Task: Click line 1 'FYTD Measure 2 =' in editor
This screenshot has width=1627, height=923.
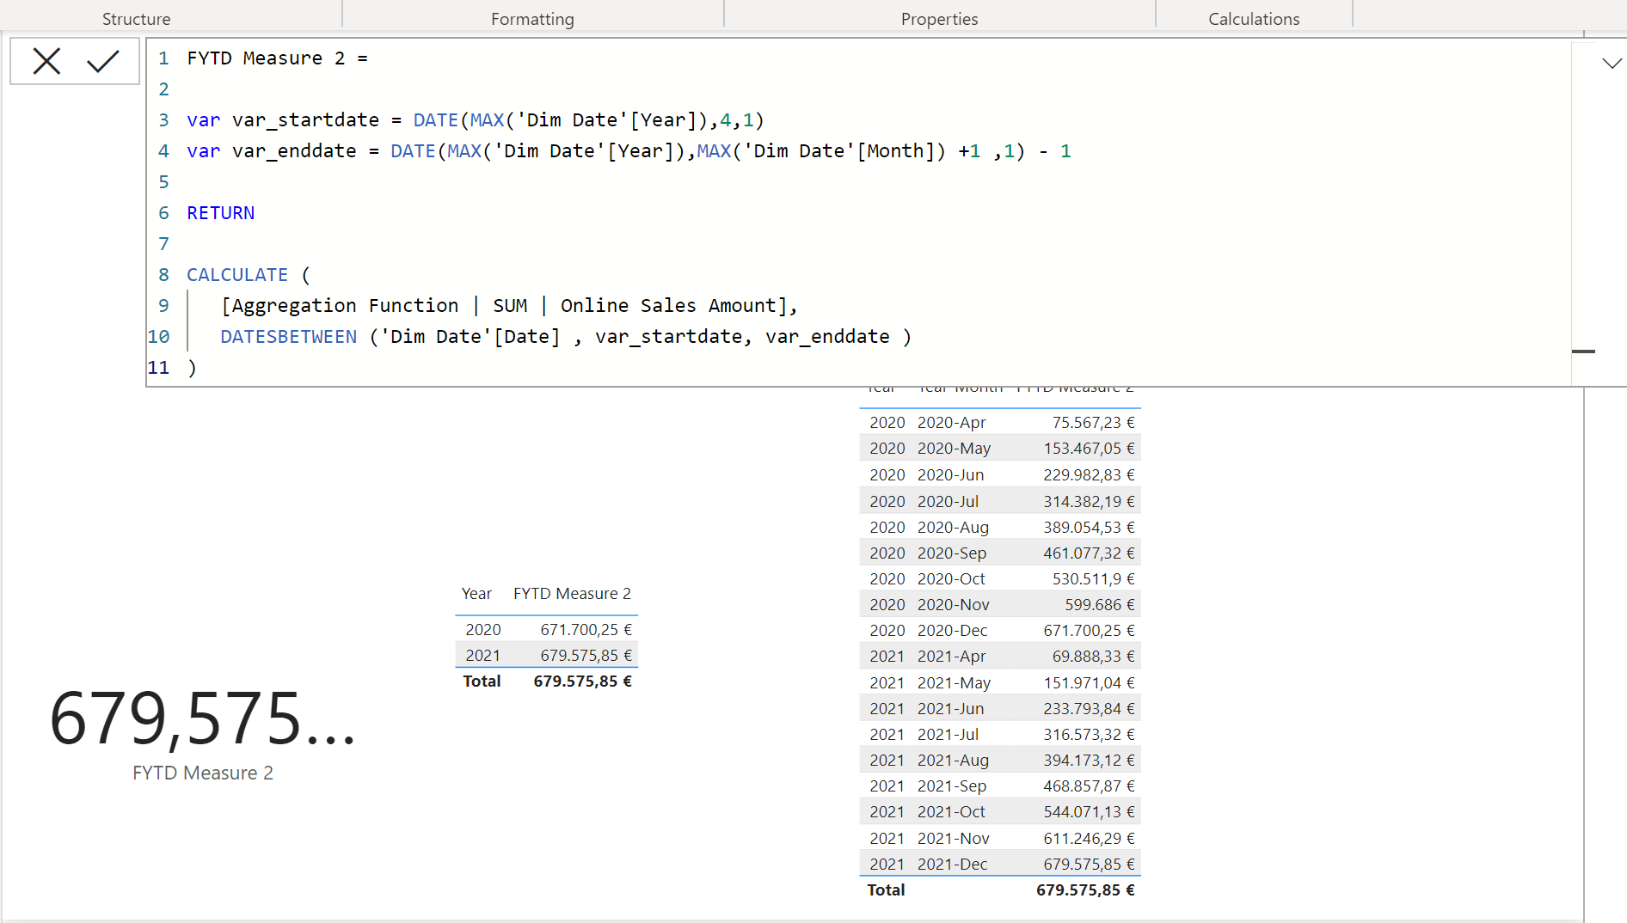Action: [277, 58]
